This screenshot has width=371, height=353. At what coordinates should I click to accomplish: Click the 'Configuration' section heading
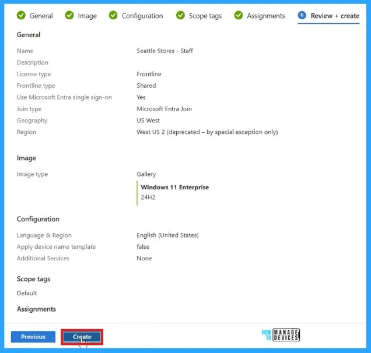[x=38, y=219]
